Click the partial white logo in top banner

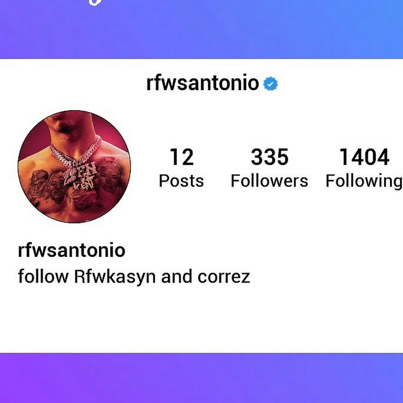click(95, 3)
